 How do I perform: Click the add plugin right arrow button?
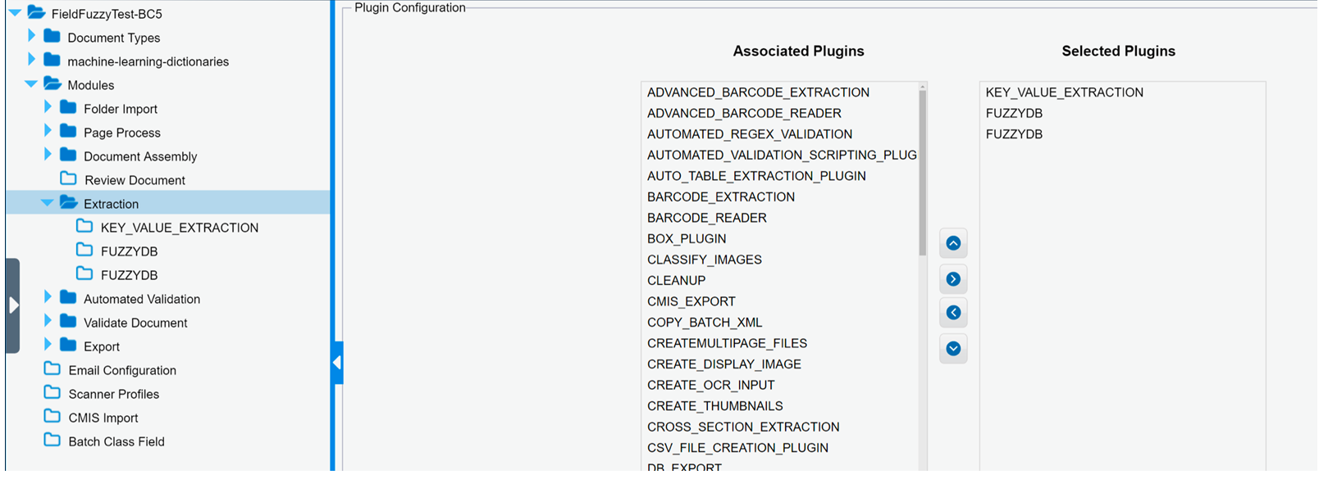[953, 279]
